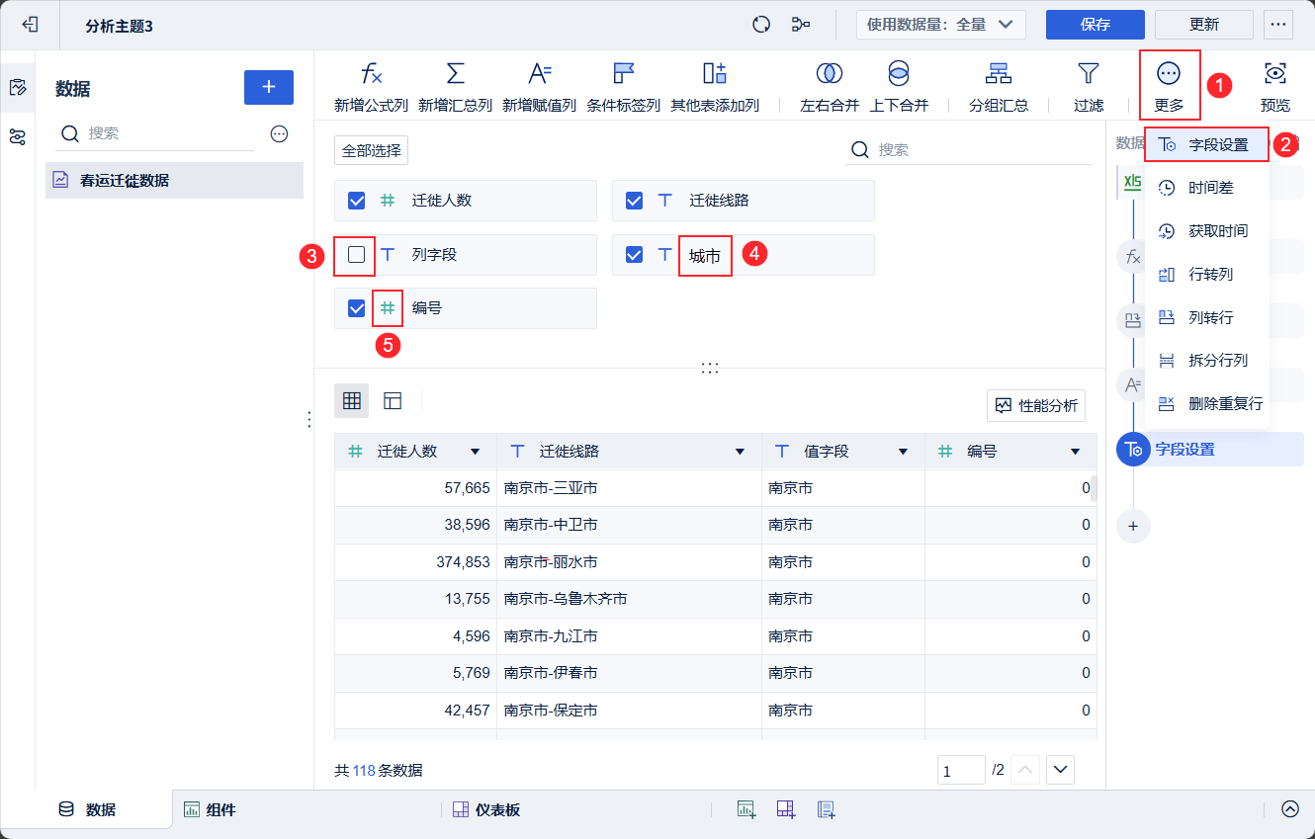Click the circular refresh icon in the top bar
Image resolution: width=1315 pixels, height=839 pixels.
click(761, 25)
